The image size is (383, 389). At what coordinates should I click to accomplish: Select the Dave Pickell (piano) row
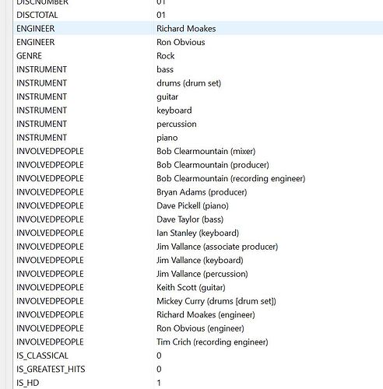tap(198, 205)
